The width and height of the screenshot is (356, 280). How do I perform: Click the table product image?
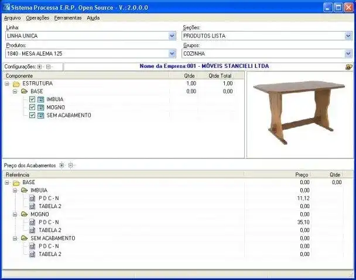[x=299, y=113]
